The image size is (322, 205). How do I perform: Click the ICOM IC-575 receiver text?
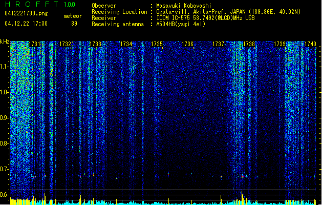pyautogui.click(x=205, y=18)
